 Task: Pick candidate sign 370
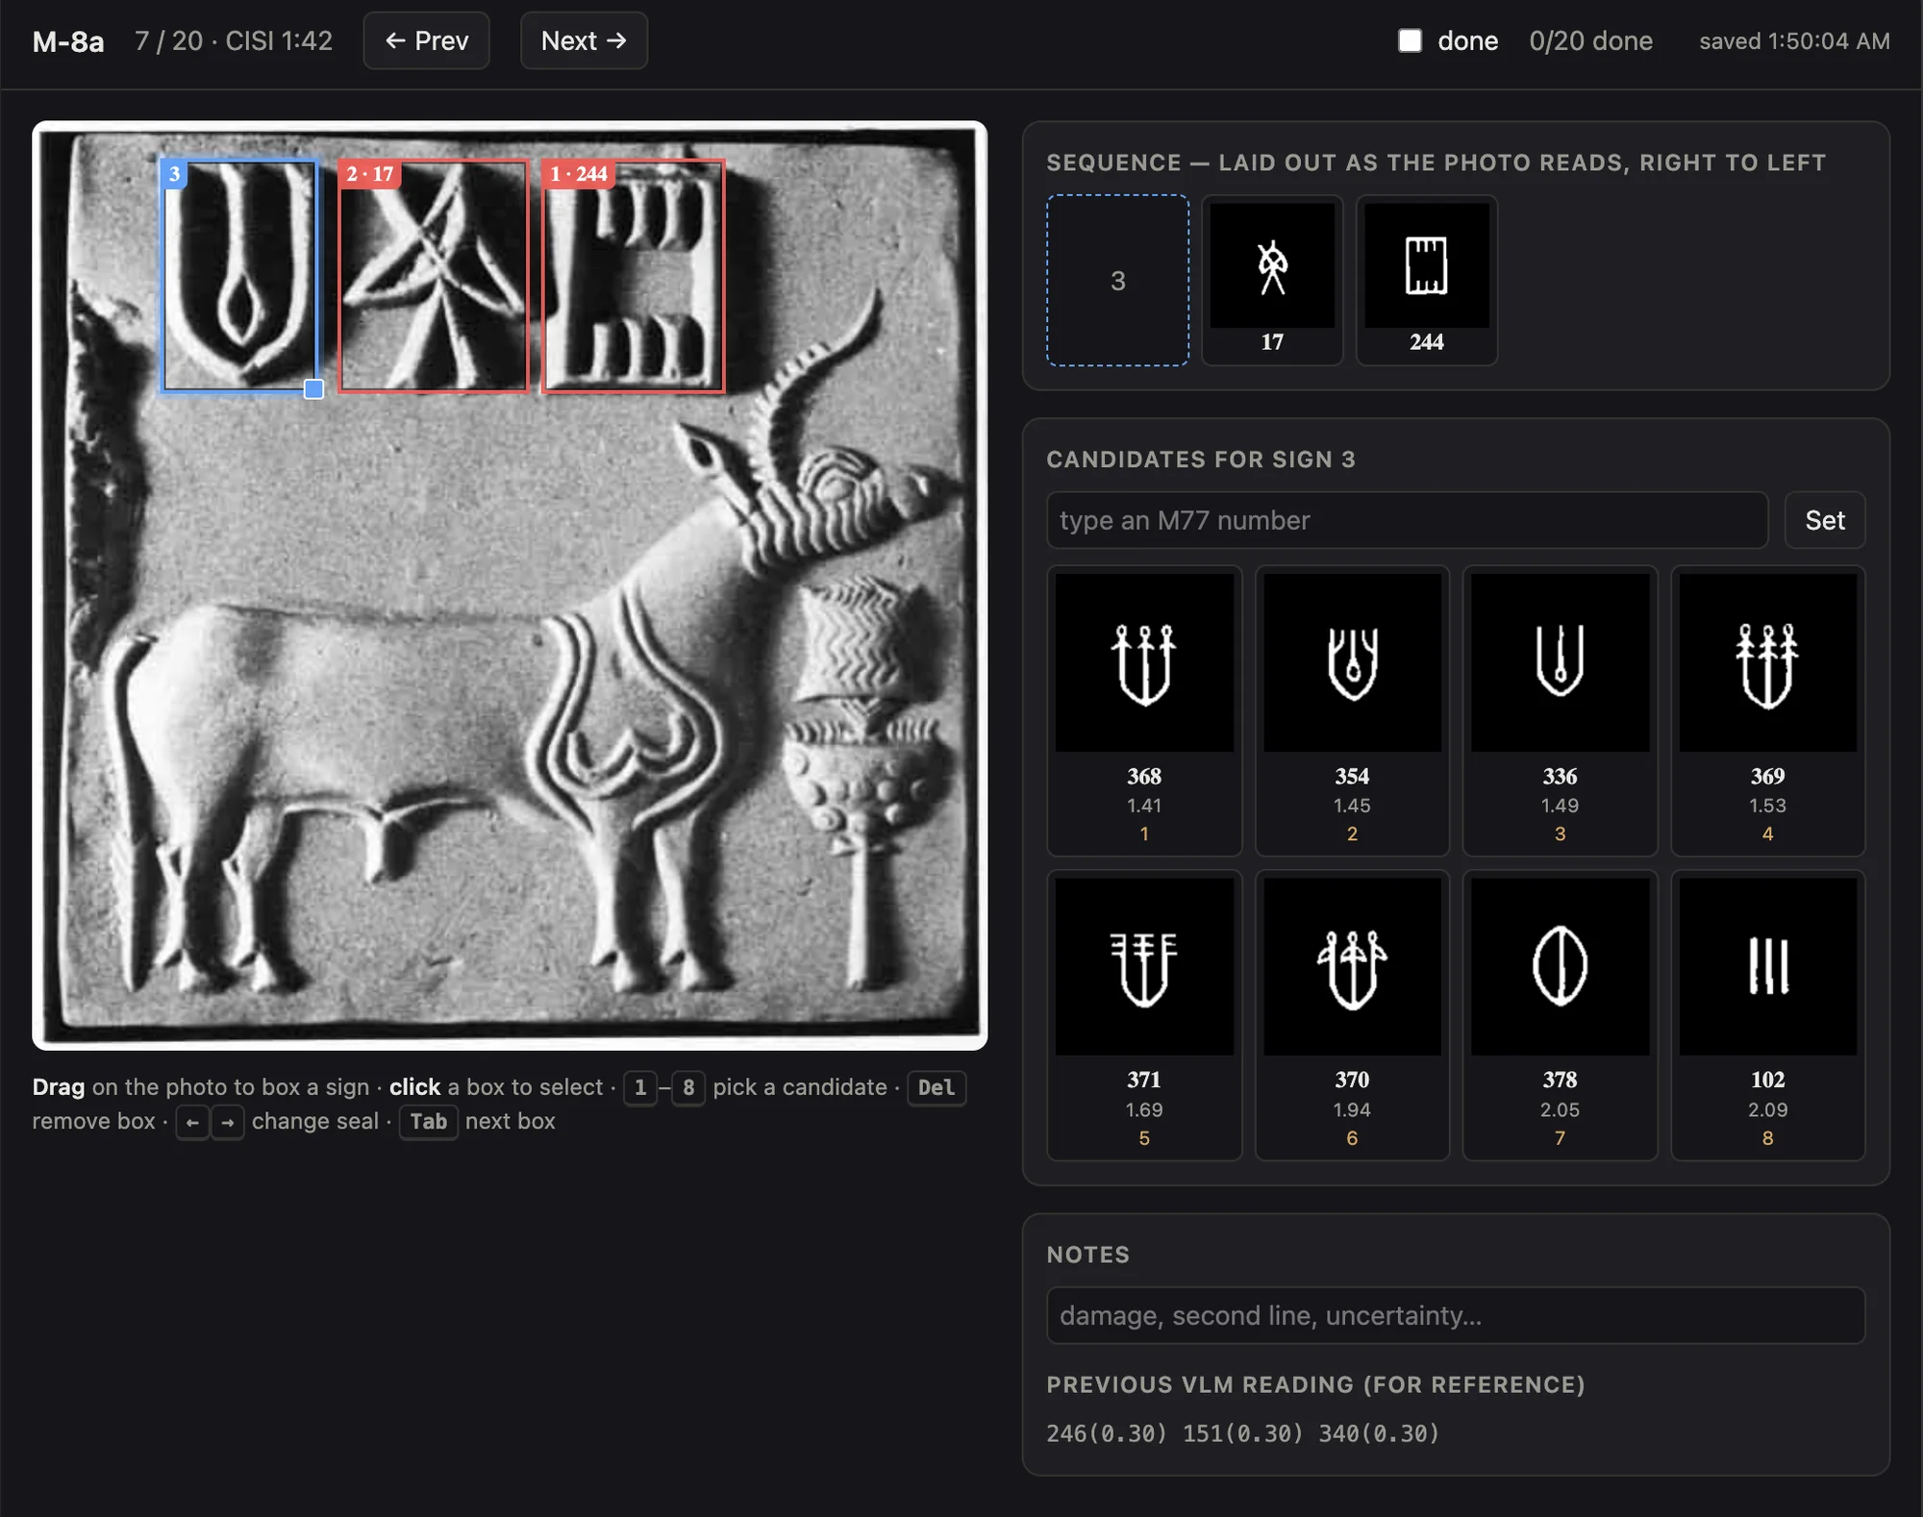pyautogui.click(x=1351, y=1014)
